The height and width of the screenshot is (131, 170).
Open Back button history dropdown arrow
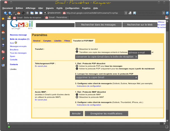pos(7,14)
